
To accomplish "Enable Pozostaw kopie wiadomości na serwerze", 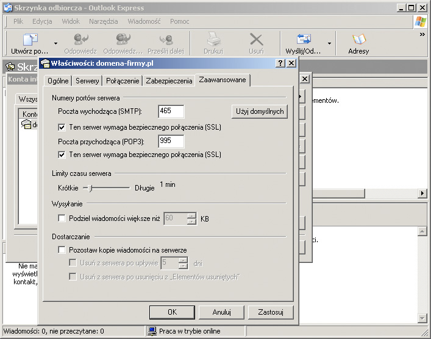I will click(62, 250).
